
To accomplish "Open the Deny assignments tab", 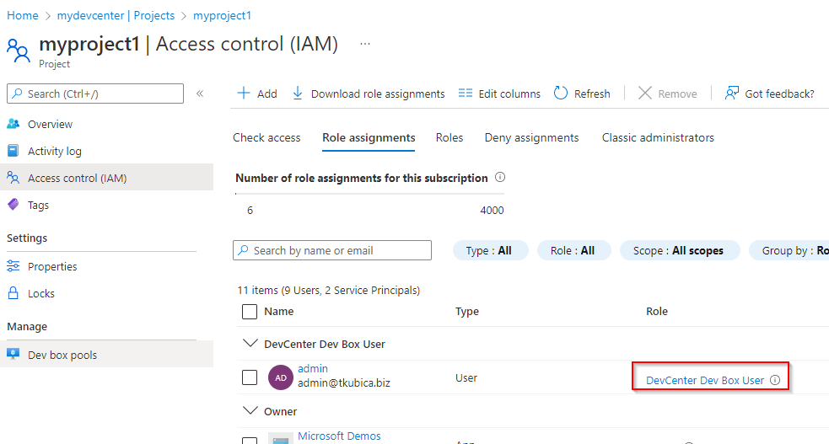I will pyautogui.click(x=532, y=138).
